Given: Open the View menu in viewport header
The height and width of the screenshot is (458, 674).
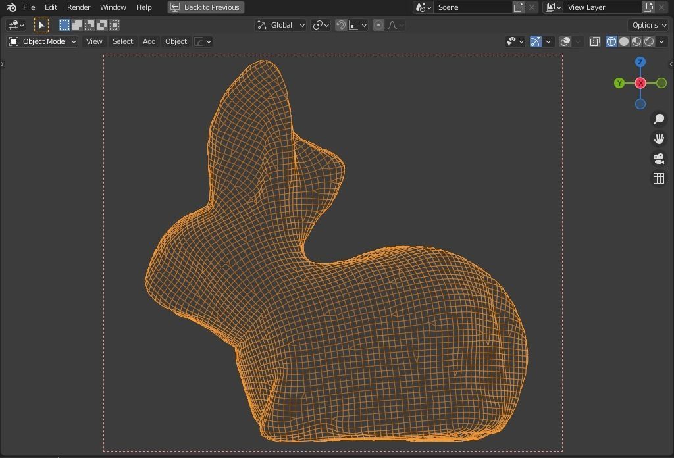Looking at the screenshot, I should 94,41.
